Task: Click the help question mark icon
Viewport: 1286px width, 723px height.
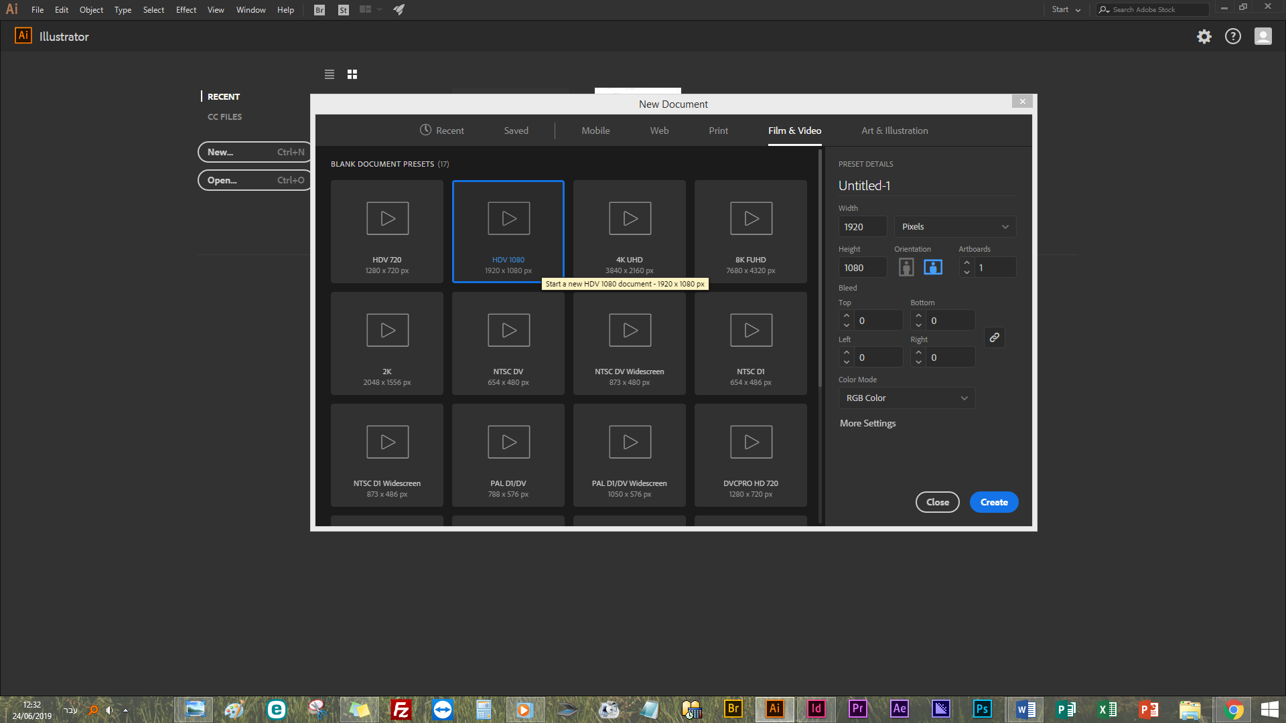Action: point(1232,37)
